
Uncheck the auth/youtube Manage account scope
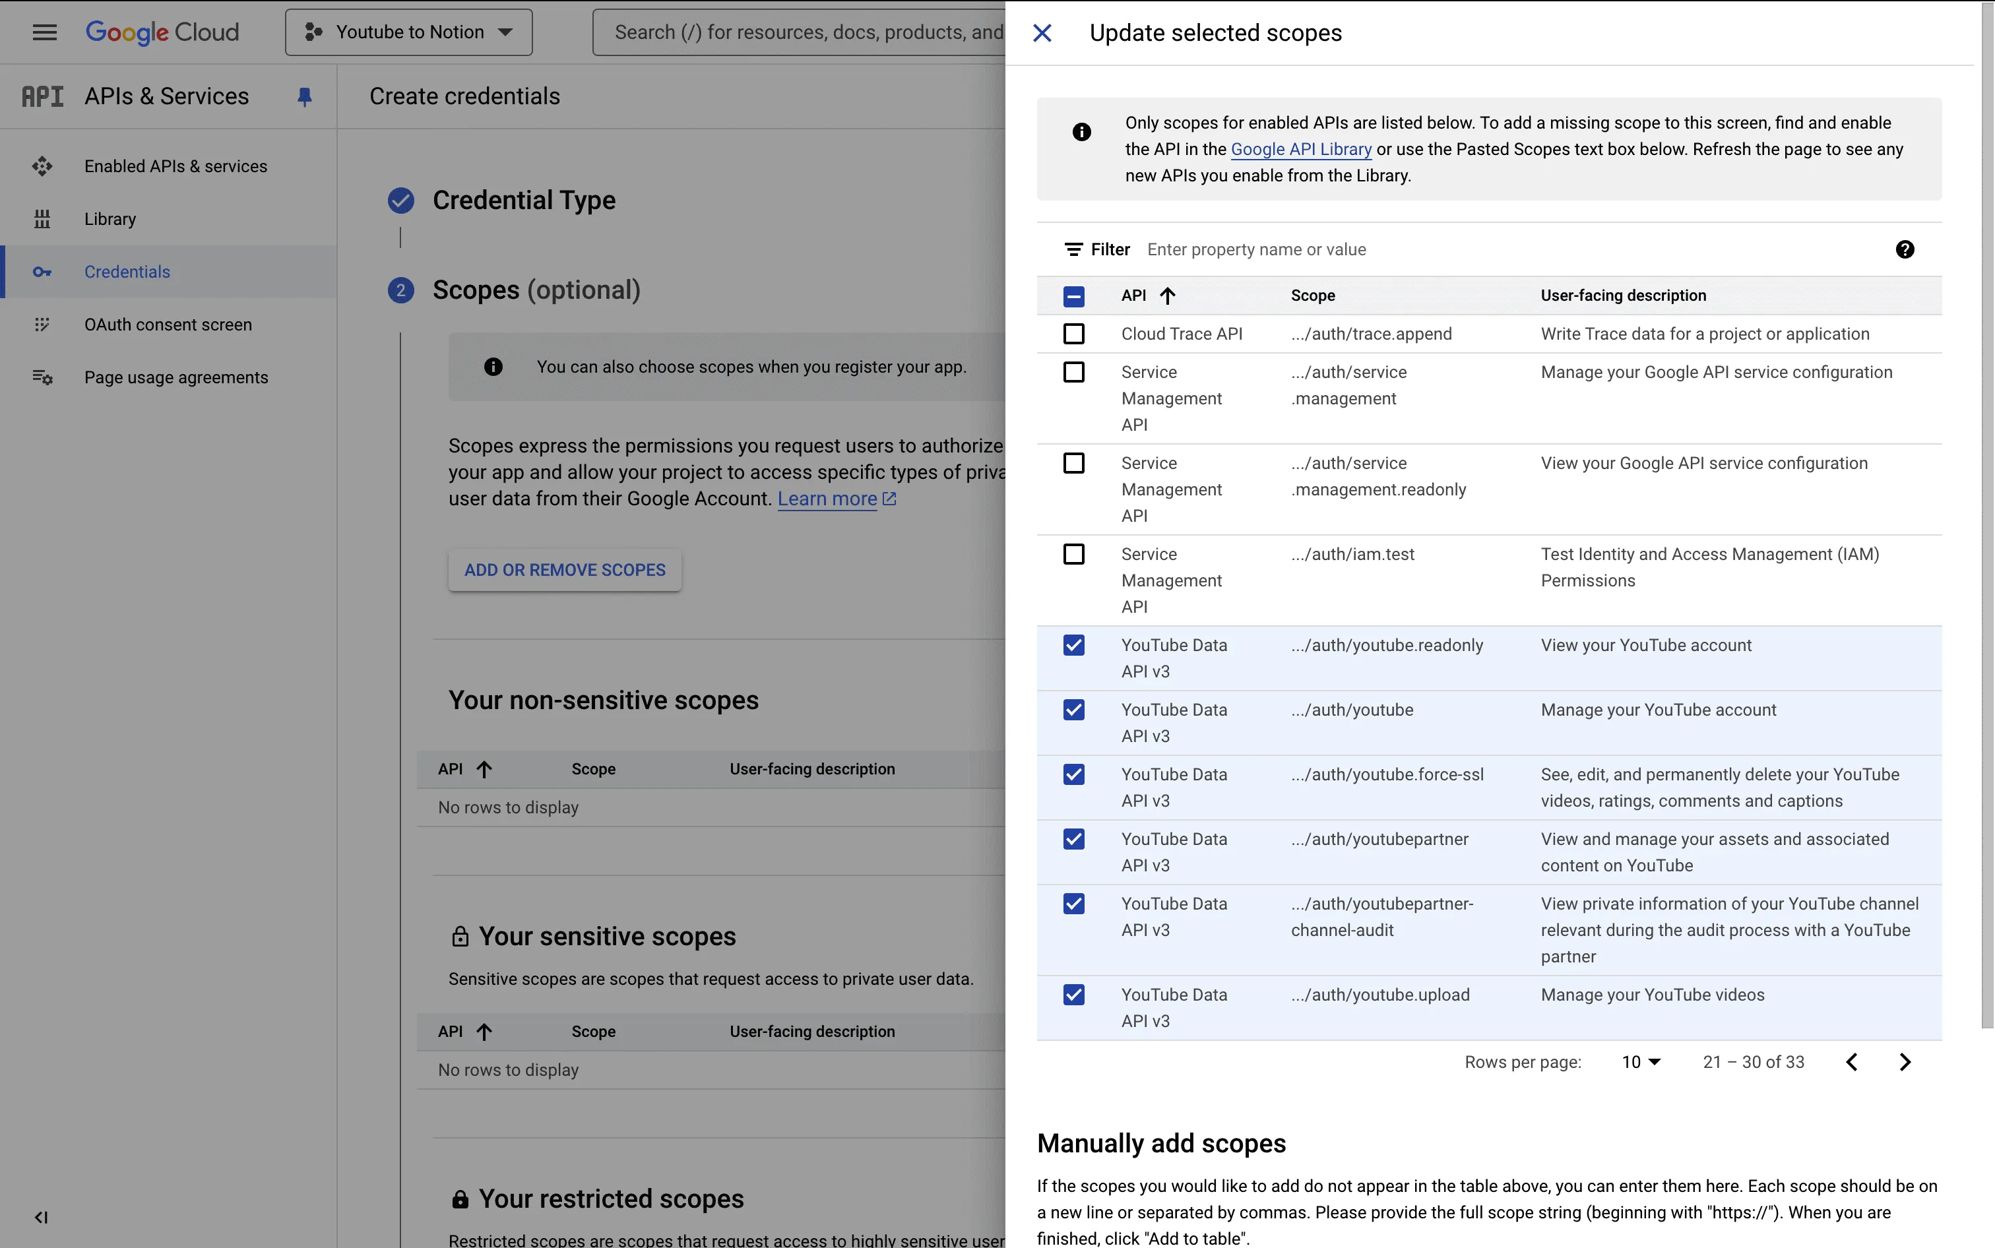coord(1074,710)
